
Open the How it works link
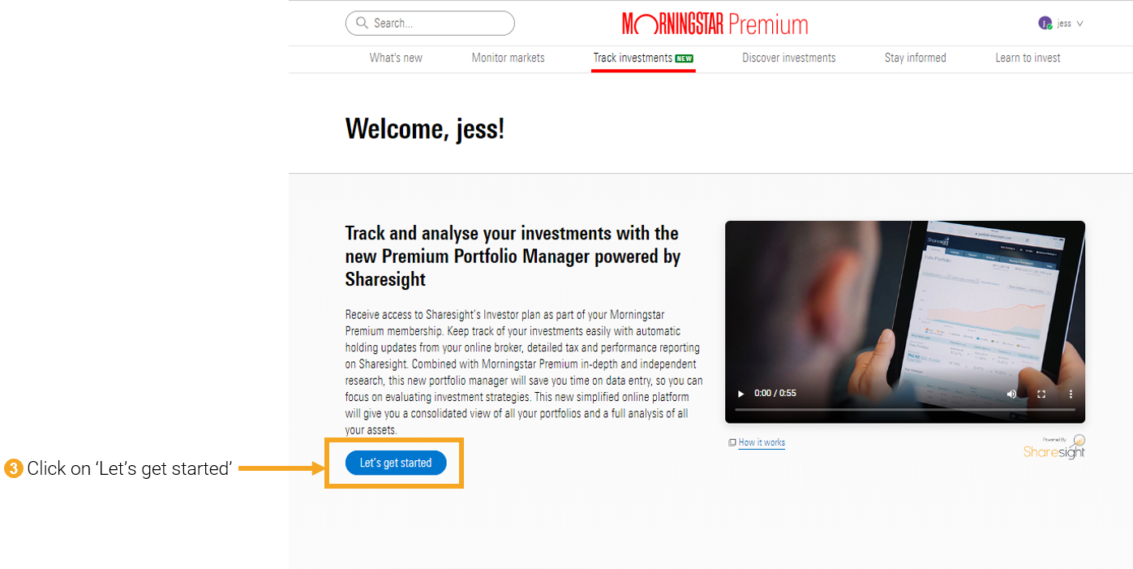click(x=762, y=442)
